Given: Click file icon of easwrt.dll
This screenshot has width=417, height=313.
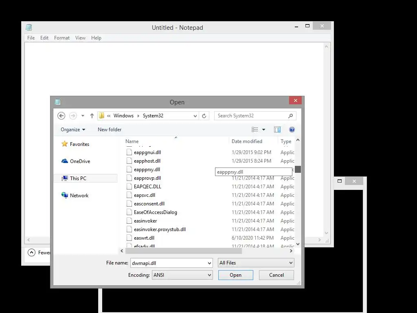Looking at the screenshot, I should (x=129, y=238).
